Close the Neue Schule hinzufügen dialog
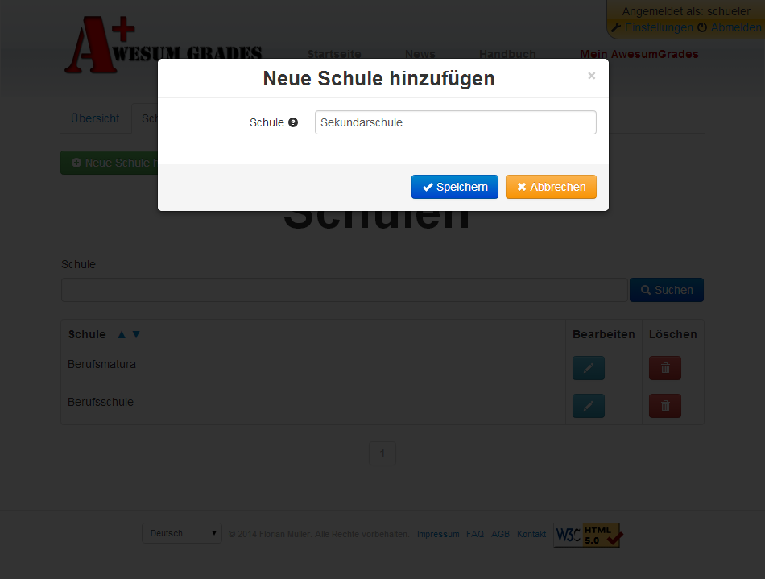Image resolution: width=765 pixels, height=579 pixels. (x=591, y=76)
